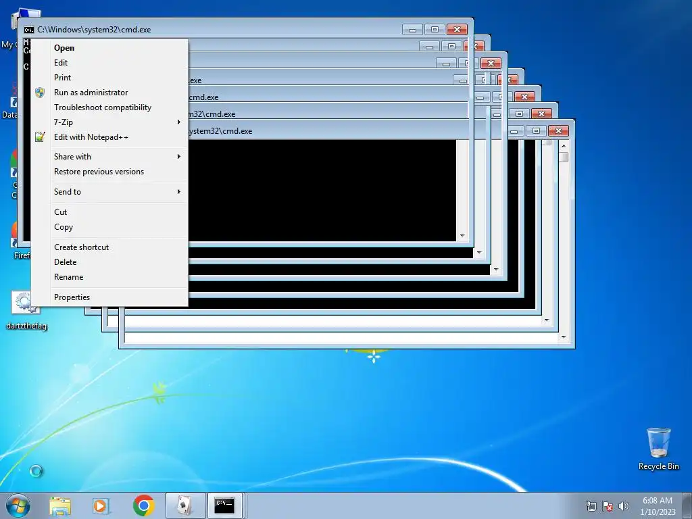Select Create shortcut
692x519 pixels.
point(110,247)
